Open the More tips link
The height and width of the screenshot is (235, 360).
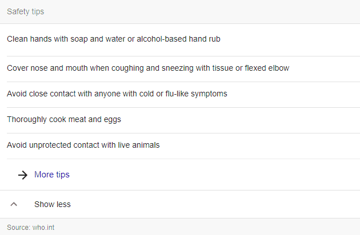pyautogui.click(x=52, y=175)
